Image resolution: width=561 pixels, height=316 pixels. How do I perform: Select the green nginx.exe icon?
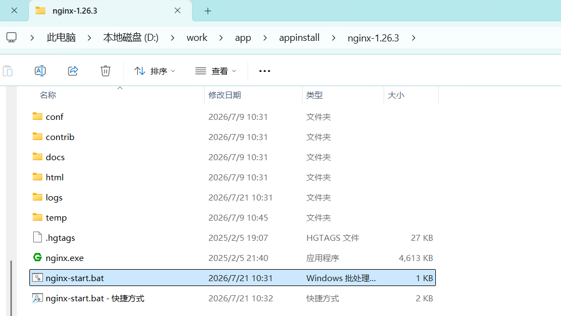[38, 257]
